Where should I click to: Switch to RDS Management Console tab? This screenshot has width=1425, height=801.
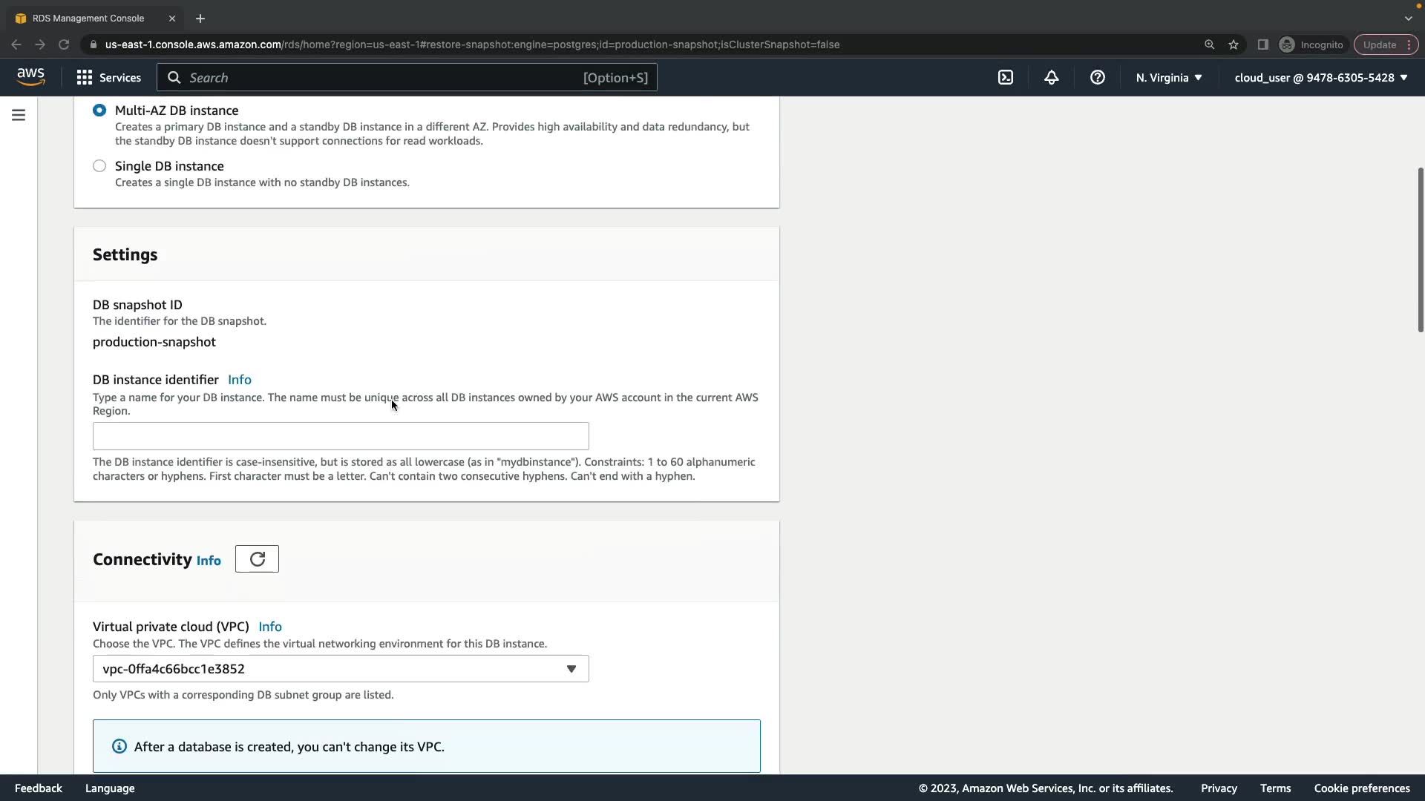[x=88, y=18]
